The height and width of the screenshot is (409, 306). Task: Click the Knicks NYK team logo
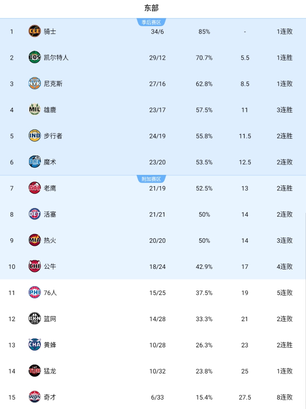click(35, 84)
